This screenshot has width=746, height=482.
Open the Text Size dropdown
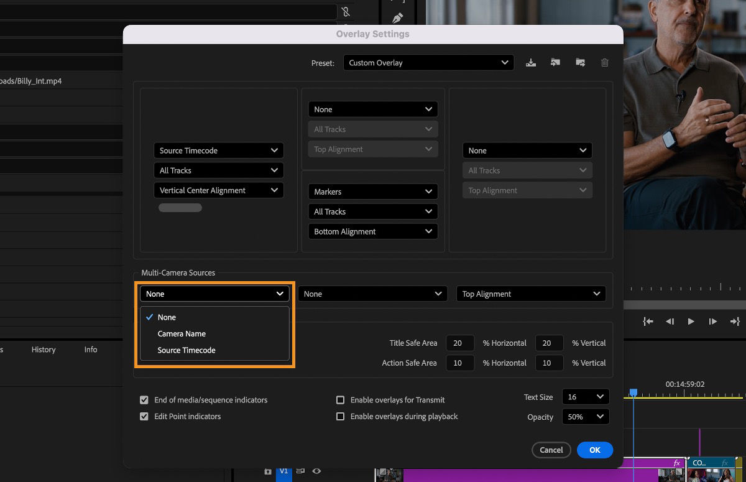pyautogui.click(x=585, y=396)
